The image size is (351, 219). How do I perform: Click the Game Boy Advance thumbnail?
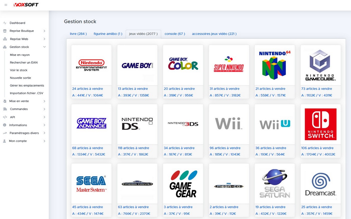(x=91, y=124)
